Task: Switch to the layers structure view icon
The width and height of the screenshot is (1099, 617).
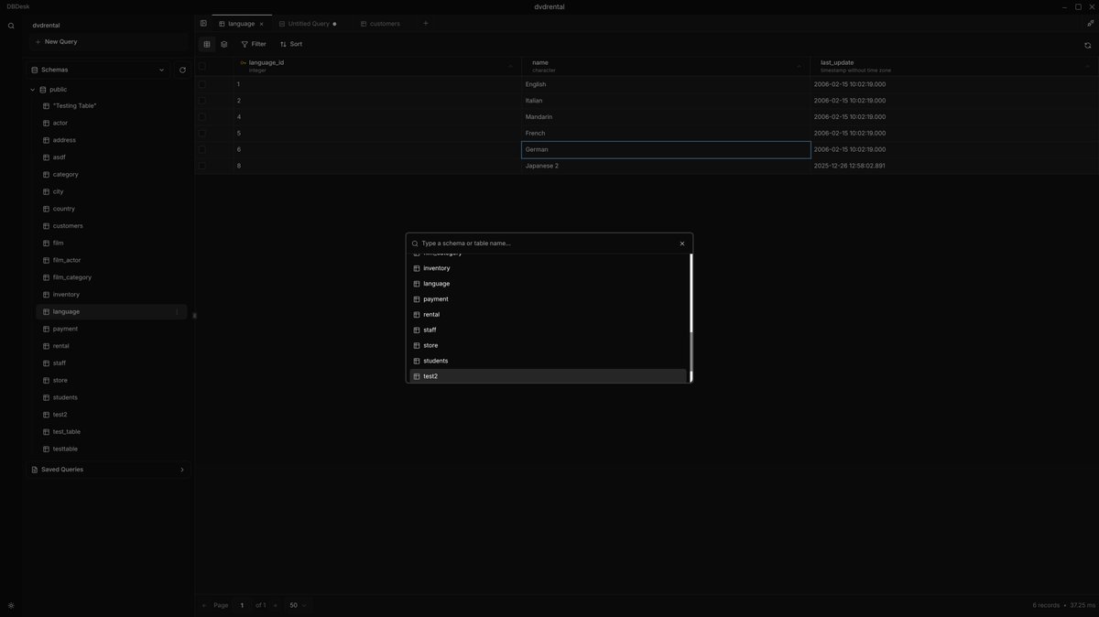Action: click(224, 44)
